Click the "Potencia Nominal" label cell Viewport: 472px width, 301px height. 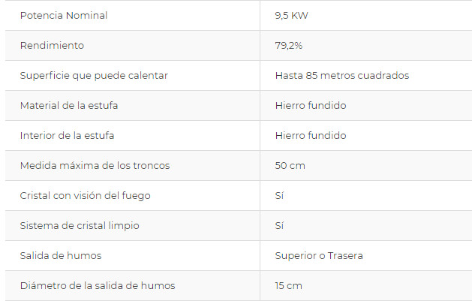point(64,15)
